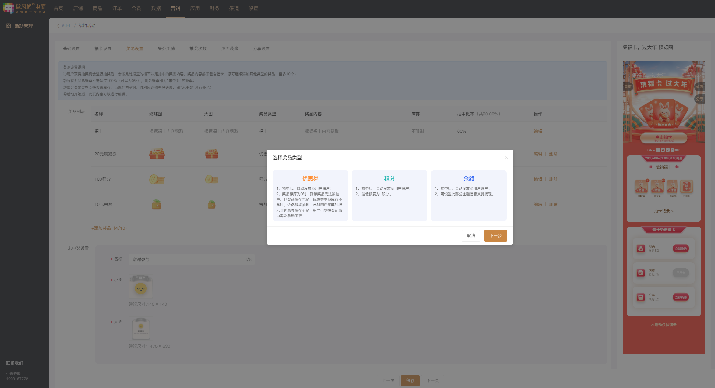Open the 20元满减券 thumbnail image
Image resolution: width=715 pixels, height=388 pixels.
(x=157, y=154)
